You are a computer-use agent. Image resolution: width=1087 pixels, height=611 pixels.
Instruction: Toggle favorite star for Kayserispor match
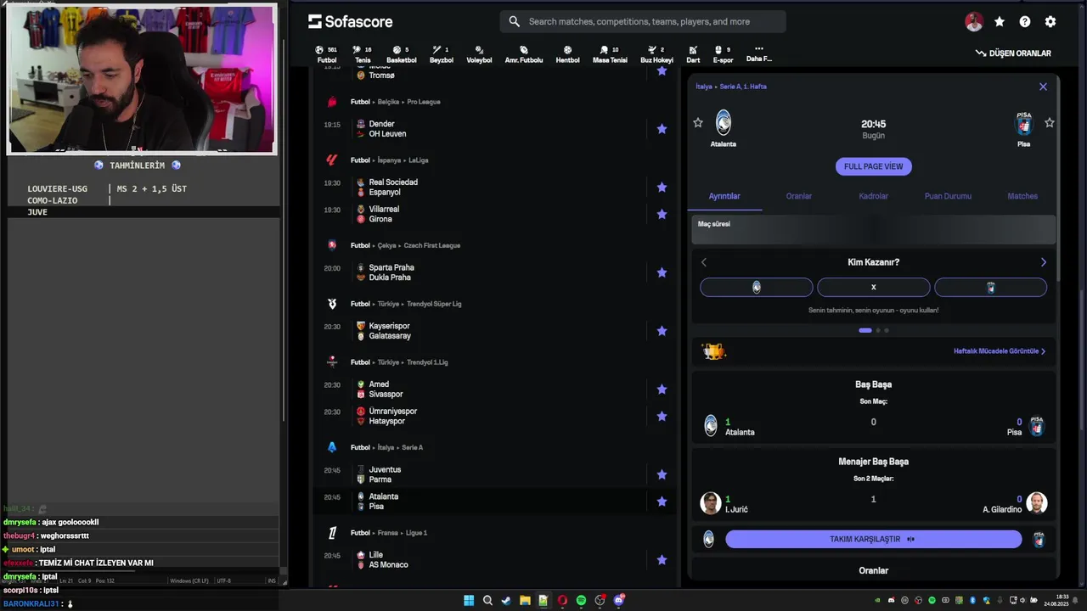[662, 331]
